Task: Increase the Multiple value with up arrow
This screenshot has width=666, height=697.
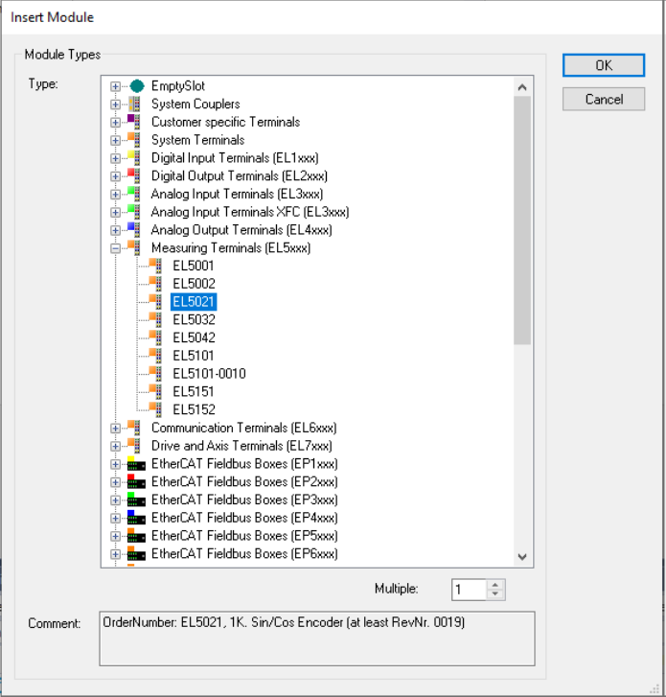Action: click(x=495, y=585)
